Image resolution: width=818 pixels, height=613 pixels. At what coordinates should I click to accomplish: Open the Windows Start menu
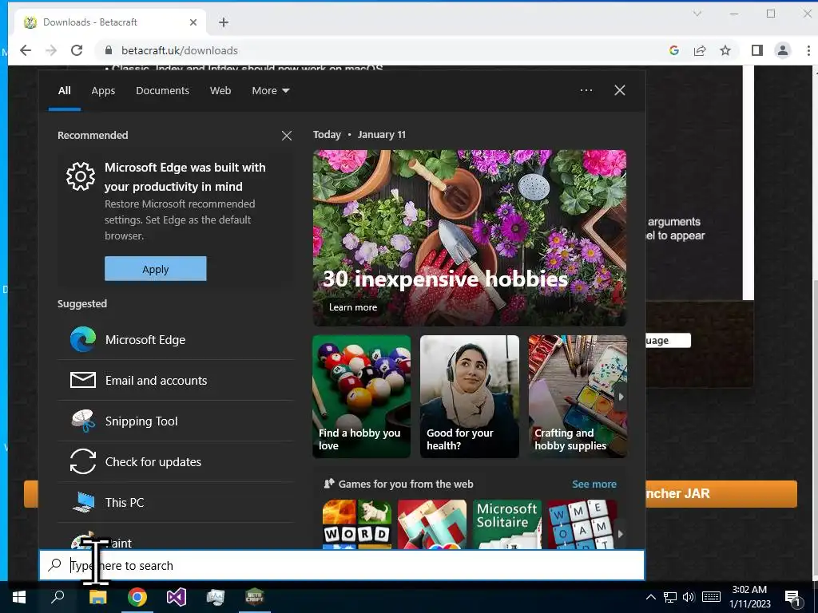click(x=19, y=597)
